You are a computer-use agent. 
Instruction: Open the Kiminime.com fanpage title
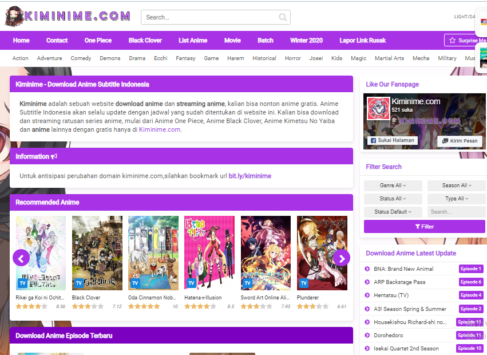(x=415, y=101)
